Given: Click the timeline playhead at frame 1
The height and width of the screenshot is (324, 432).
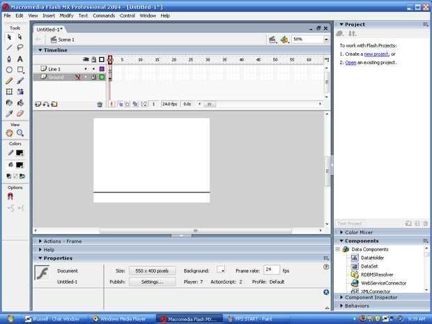Looking at the screenshot, I should (110, 59).
